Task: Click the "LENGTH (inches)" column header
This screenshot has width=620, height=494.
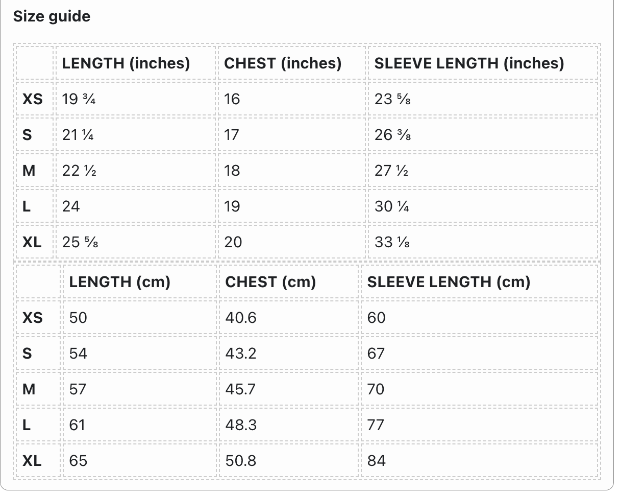Action: coord(126,63)
